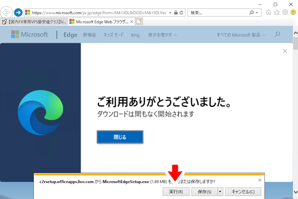Click the smiley feedback icon
298x199 pixels.
293,13
